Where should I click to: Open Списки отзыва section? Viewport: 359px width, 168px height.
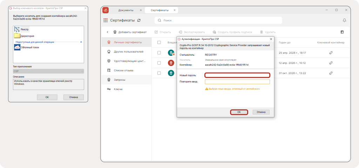coord(127,71)
